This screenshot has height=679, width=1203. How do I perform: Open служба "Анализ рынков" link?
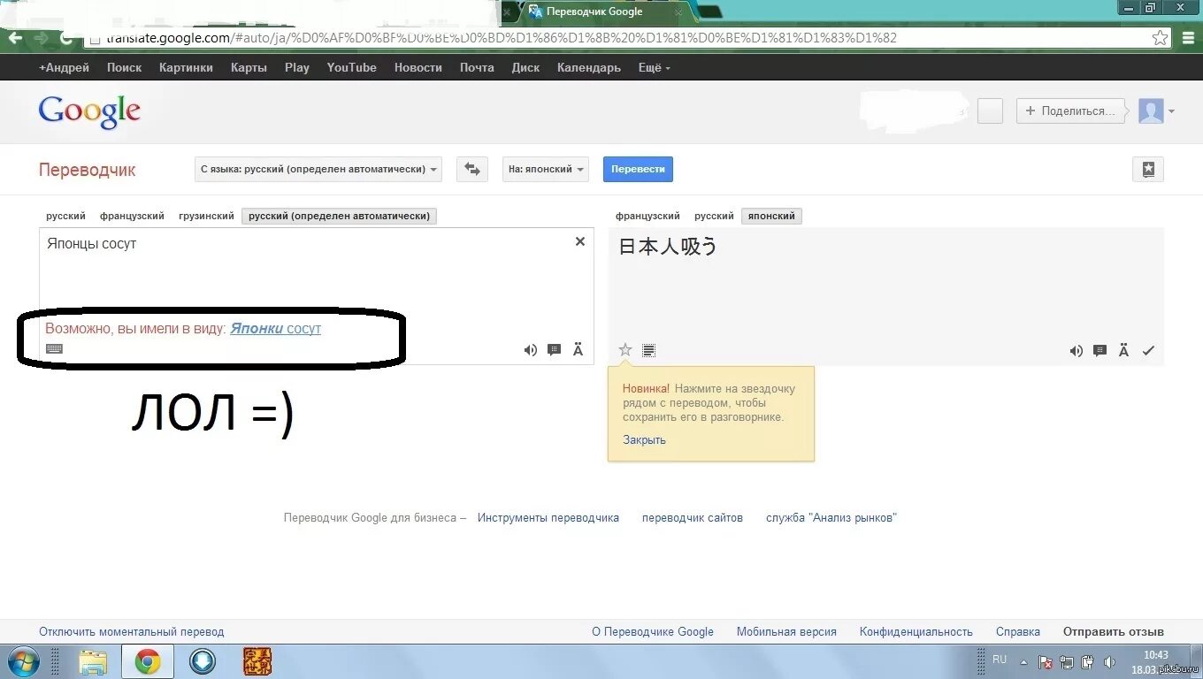click(x=831, y=517)
